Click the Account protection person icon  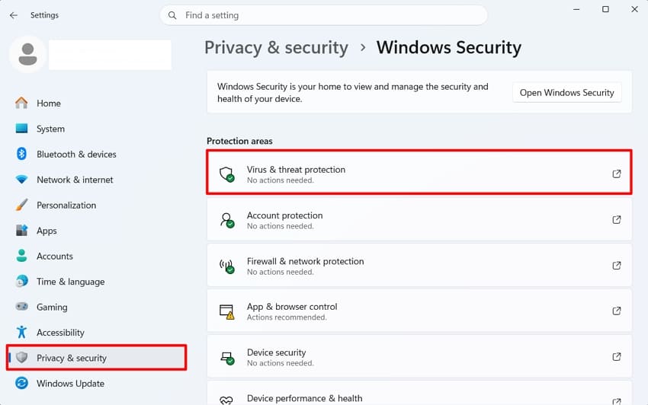227,220
